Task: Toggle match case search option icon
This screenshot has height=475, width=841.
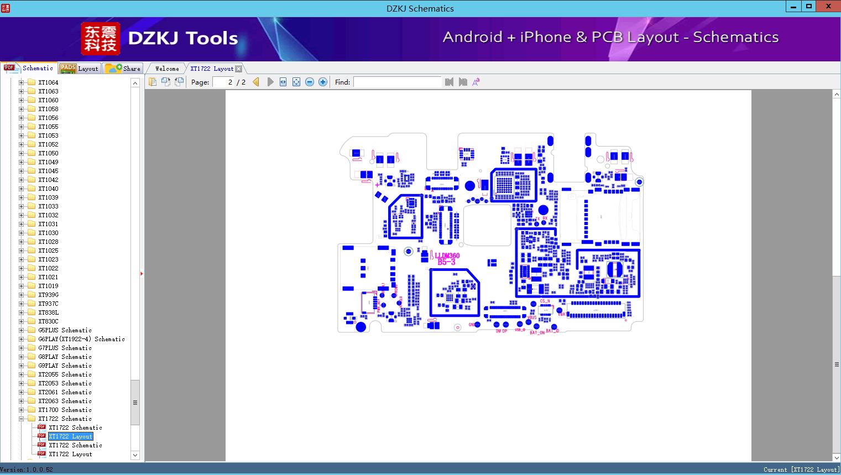Action: click(x=476, y=82)
